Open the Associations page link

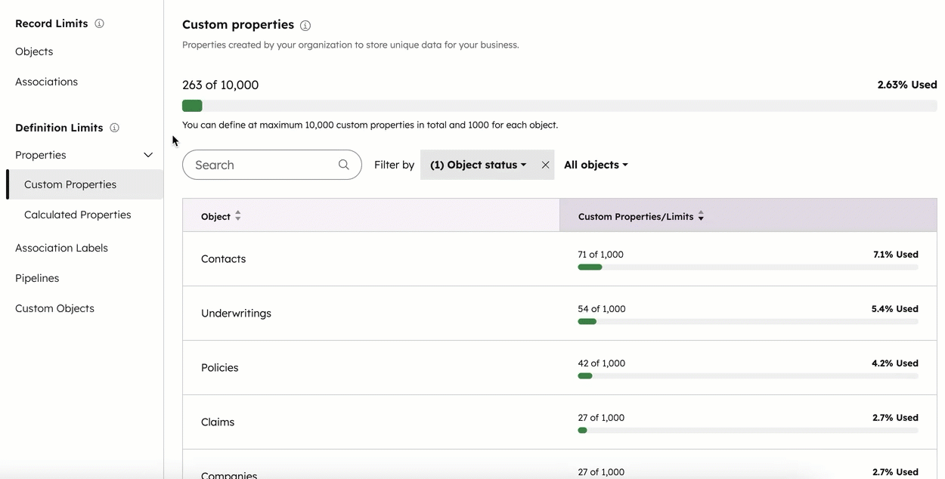pyautogui.click(x=46, y=81)
